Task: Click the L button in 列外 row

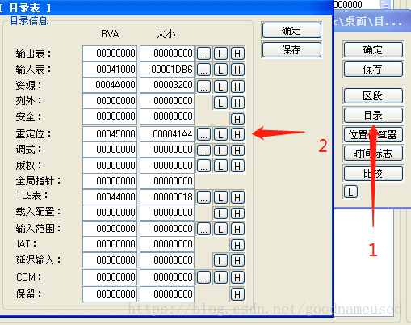Action: pos(220,103)
